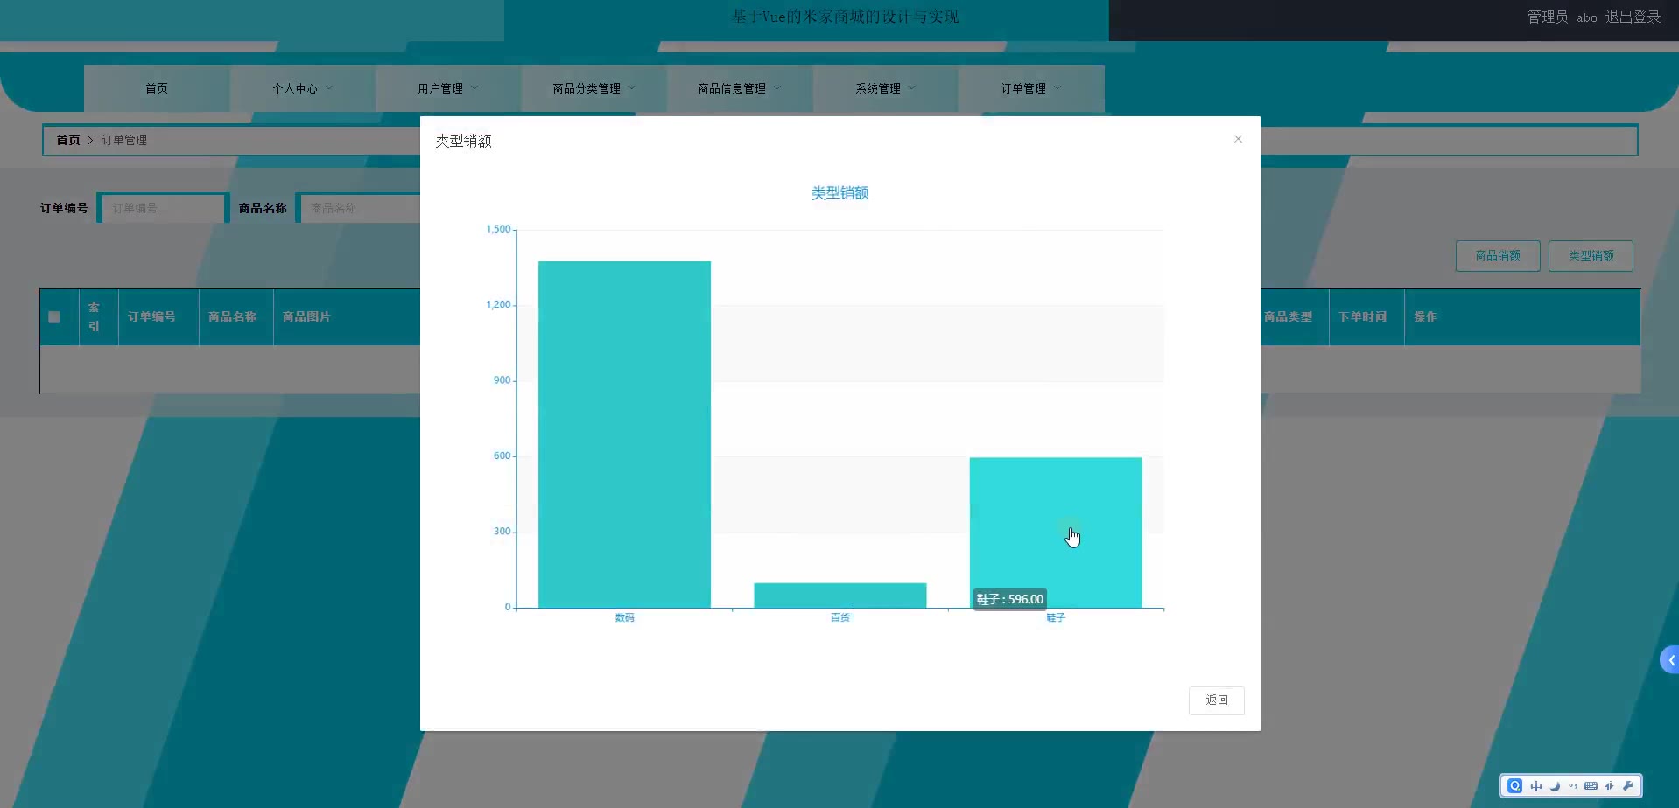Image resolution: width=1679 pixels, height=808 pixels.
Task: Open the 订单管理 menu
Action: click(x=1031, y=88)
